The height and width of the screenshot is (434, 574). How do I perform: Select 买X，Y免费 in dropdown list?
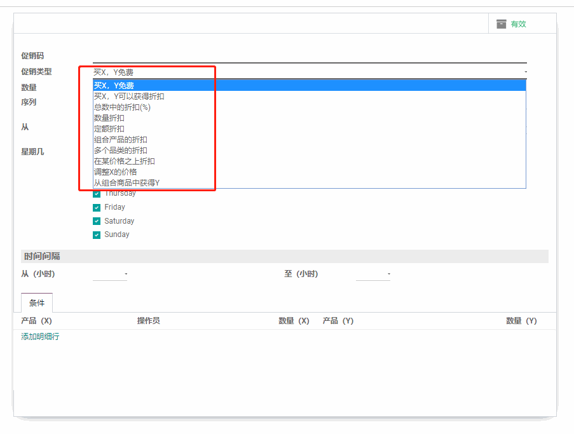click(x=114, y=86)
